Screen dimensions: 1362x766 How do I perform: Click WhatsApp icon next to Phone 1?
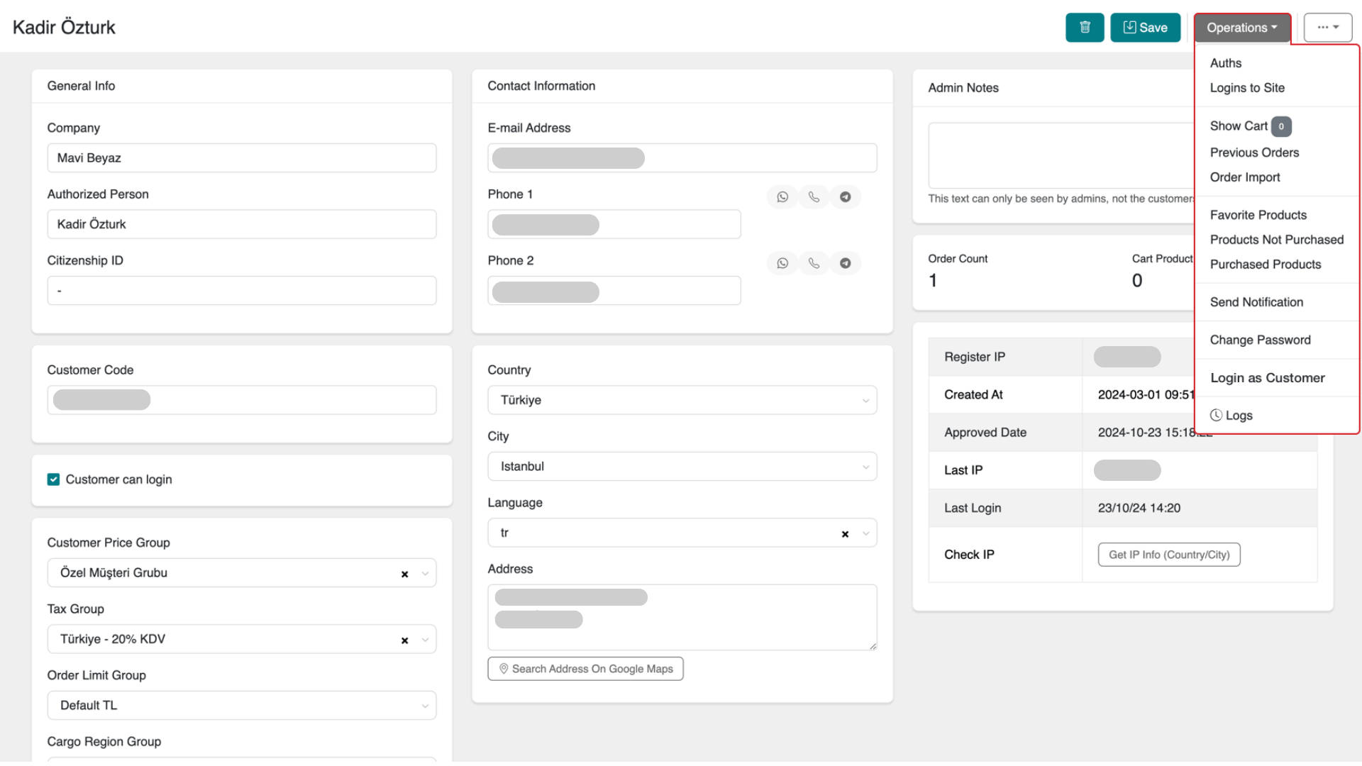(x=782, y=197)
